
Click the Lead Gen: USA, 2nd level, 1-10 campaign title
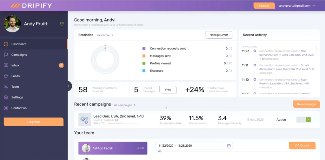pos(118,116)
